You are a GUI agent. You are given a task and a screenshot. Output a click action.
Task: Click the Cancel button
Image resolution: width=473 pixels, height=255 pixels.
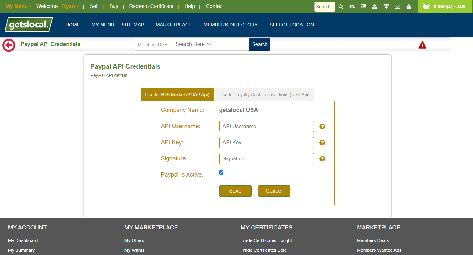tap(274, 191)
